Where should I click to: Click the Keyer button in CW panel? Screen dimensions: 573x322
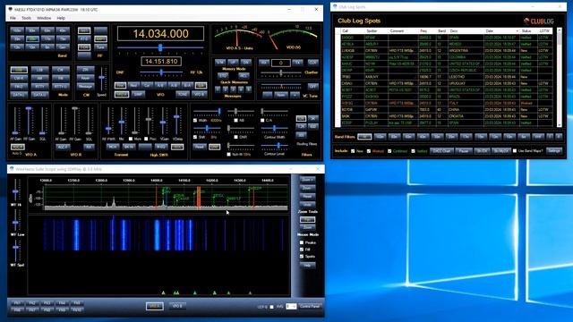86,78
